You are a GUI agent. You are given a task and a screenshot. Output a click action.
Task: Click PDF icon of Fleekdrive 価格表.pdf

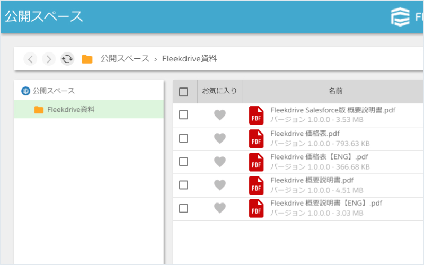pos(257,139)
